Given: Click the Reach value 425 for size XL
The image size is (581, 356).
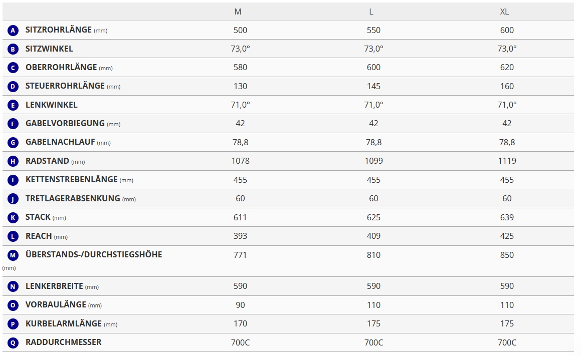Looking at the screenshot, I should tap(507, 236).
